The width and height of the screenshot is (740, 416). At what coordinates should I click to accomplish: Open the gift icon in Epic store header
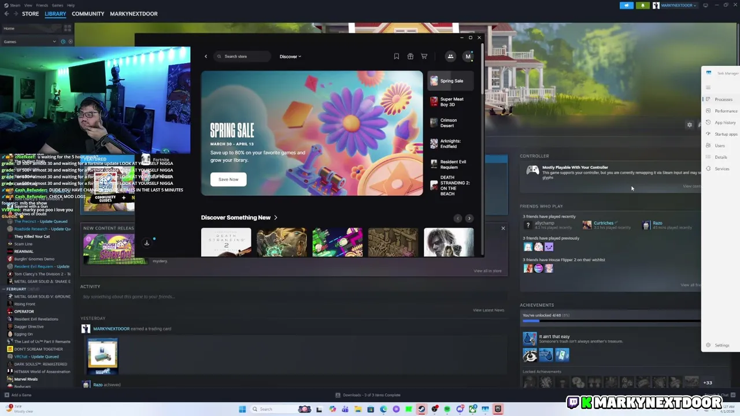coord(410,57)
